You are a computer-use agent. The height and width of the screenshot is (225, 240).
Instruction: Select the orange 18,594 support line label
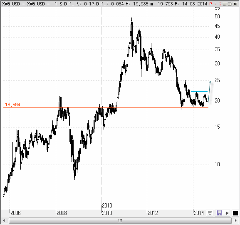click(12, 105)
